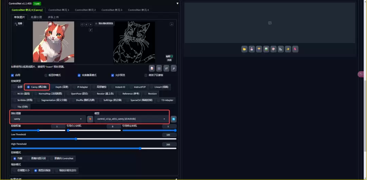Select Scribble (涂鸦) control type
Image resolution: width=367 pixels, height=180 pixels.
click(23, 100)
